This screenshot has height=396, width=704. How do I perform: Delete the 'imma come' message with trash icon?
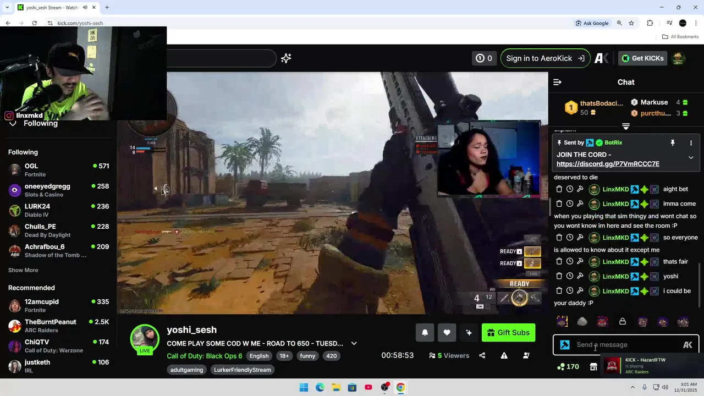point(559,204)
